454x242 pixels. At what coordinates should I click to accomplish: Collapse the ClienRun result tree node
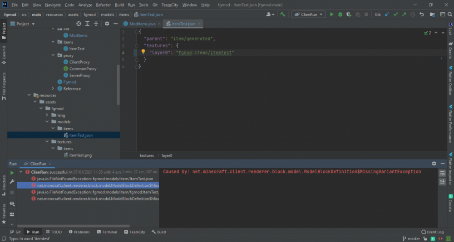tap(20, 172)
